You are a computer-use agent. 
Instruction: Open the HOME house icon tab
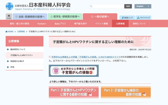(x=9, y=17)
